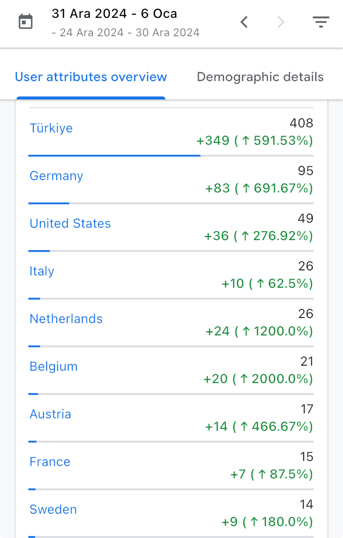Open Germany country link
343x538 pixels.
click(56, 176)
